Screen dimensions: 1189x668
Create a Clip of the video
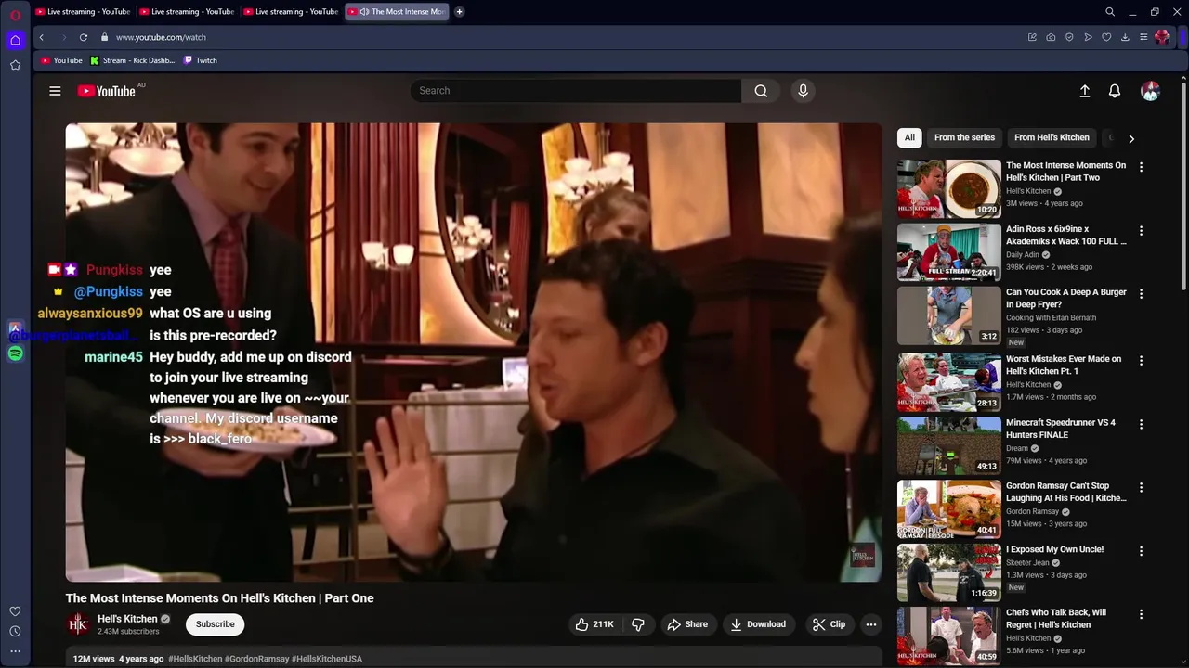click(x=829, y=624)
